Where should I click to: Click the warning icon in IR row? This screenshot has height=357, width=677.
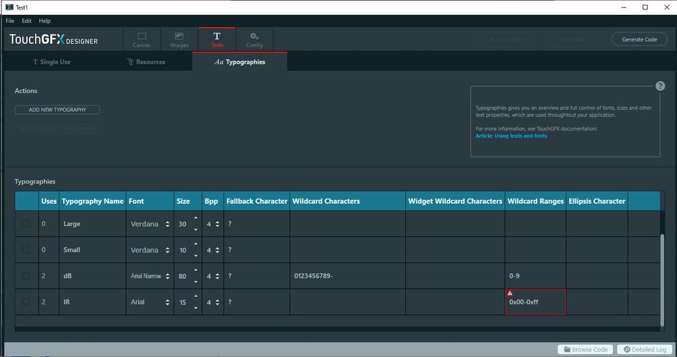click(510, 293)
